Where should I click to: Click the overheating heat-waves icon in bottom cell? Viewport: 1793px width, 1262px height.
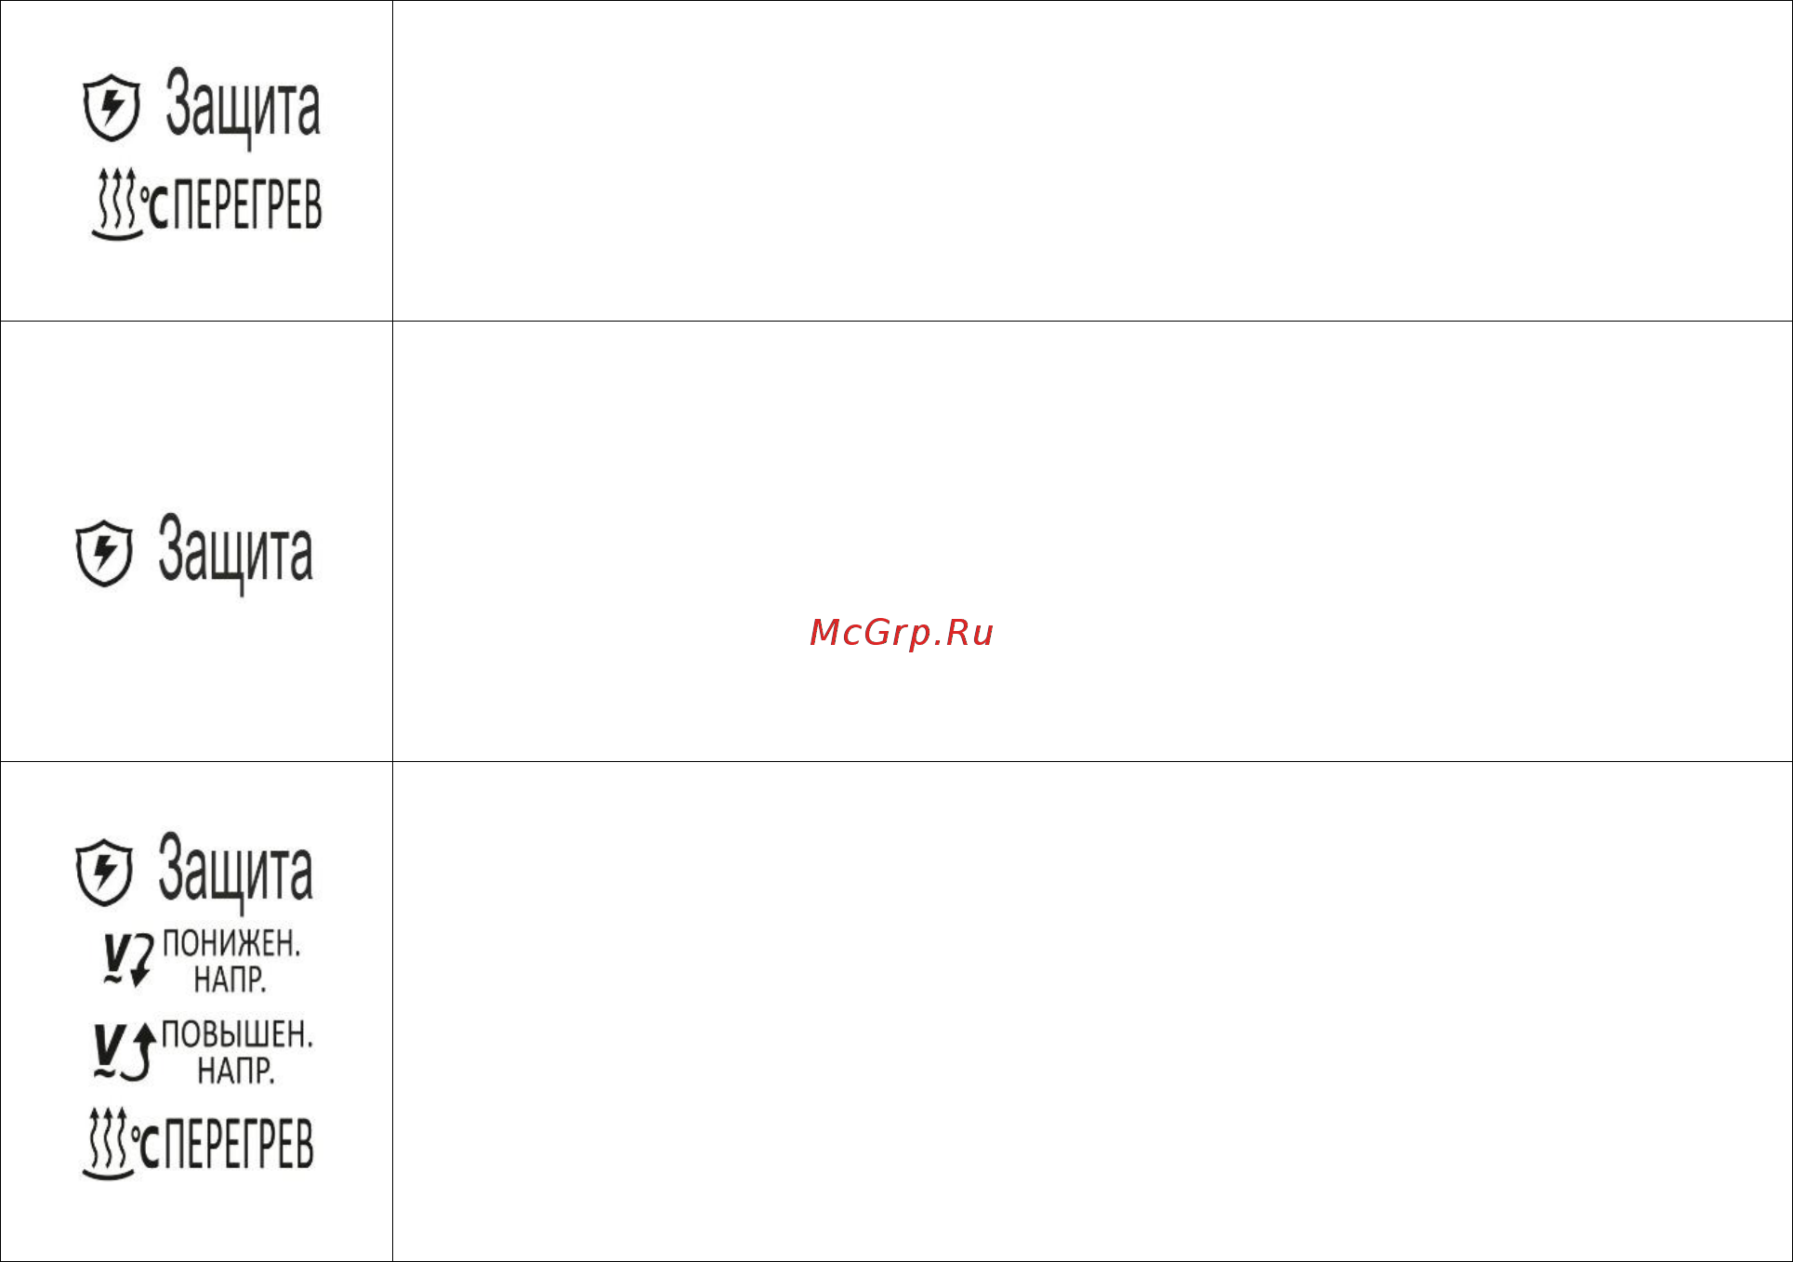click(x=108, y=1144)
